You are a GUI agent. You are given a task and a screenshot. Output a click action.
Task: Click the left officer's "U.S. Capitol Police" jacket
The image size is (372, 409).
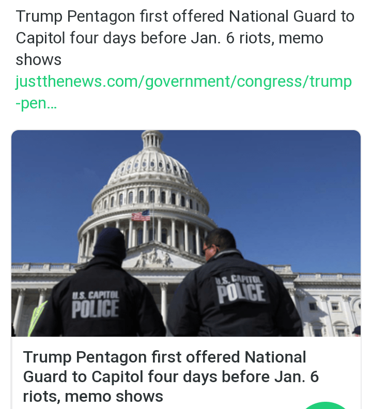[x=96, y=304]
